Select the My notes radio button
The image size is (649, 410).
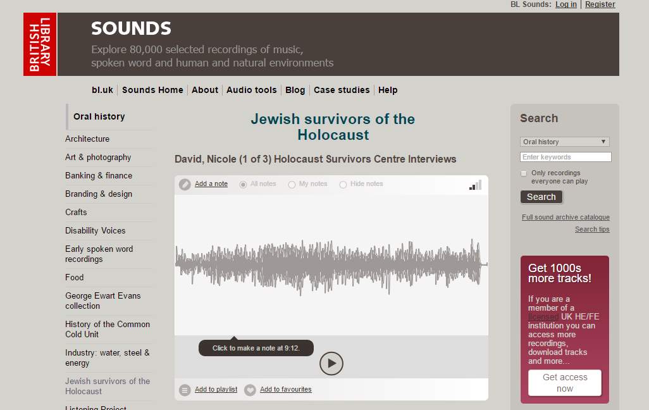pyautogui.click(x=292, y=184)
